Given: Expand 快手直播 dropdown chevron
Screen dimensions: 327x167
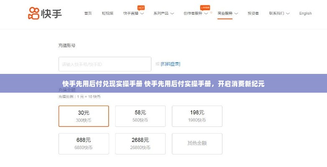Looking at the screenshot, I should 142,13.
